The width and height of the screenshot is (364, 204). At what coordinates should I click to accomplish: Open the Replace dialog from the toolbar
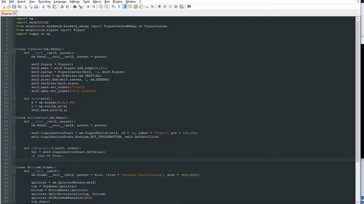pyautogui.click(x=80, y=7)
